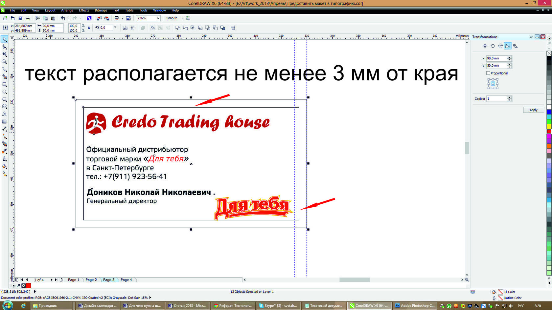Image resolution: width=552 pixels, height=310 pixels.
Task: Go to the next page arrow
Action: coord(51,280)
